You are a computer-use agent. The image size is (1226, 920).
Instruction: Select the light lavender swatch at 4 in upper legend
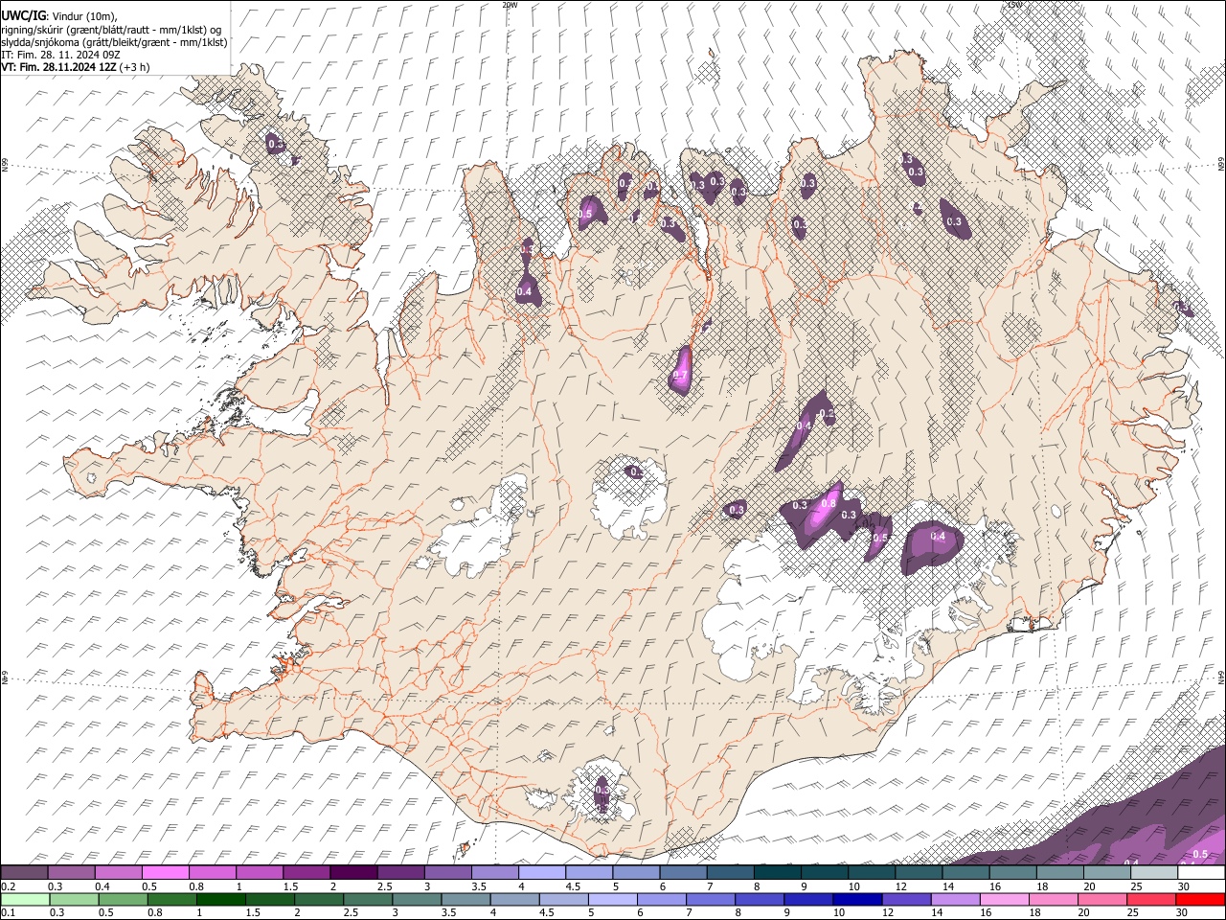pyautogui.click(x=541, y=873)
